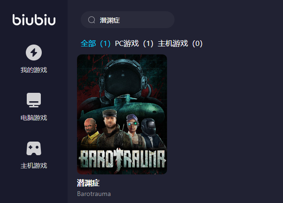Open the gamepad icon for 主机游戏

coord(34,148)
